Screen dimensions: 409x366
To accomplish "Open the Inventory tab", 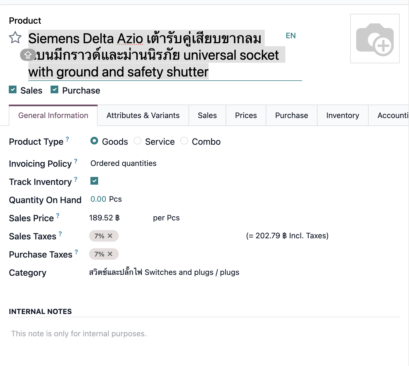I will (x=342, y=115).
